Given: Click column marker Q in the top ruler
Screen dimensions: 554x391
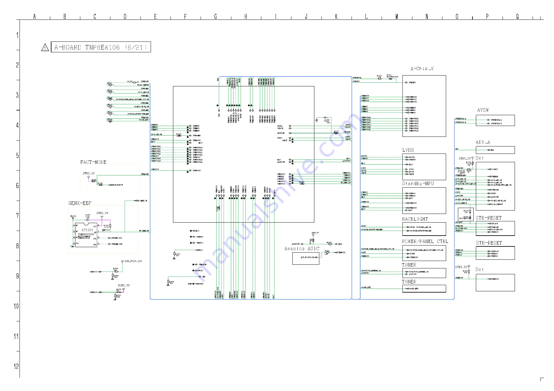Looking at the screenshot, I should coord(517,17).
